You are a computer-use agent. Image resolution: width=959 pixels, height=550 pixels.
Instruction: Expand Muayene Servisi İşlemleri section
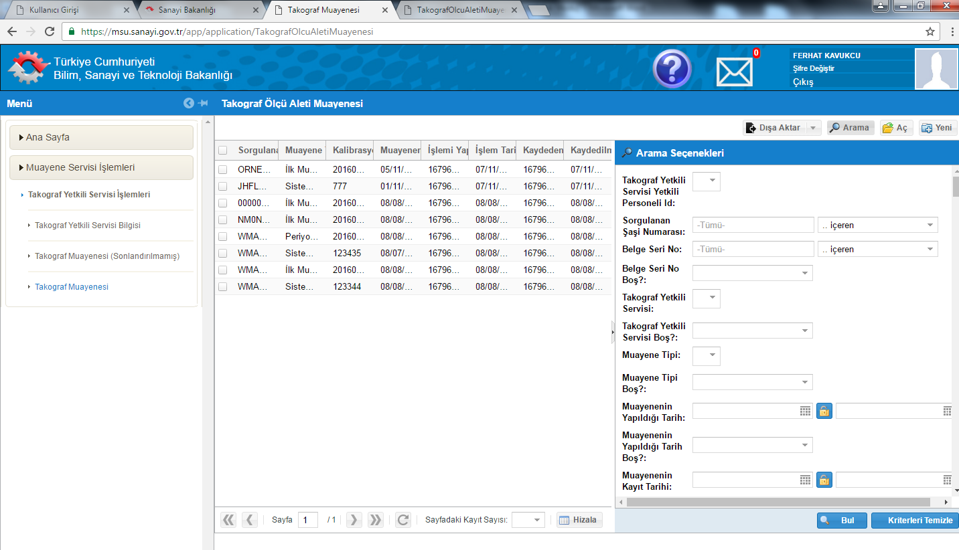[x=102, y=167]
